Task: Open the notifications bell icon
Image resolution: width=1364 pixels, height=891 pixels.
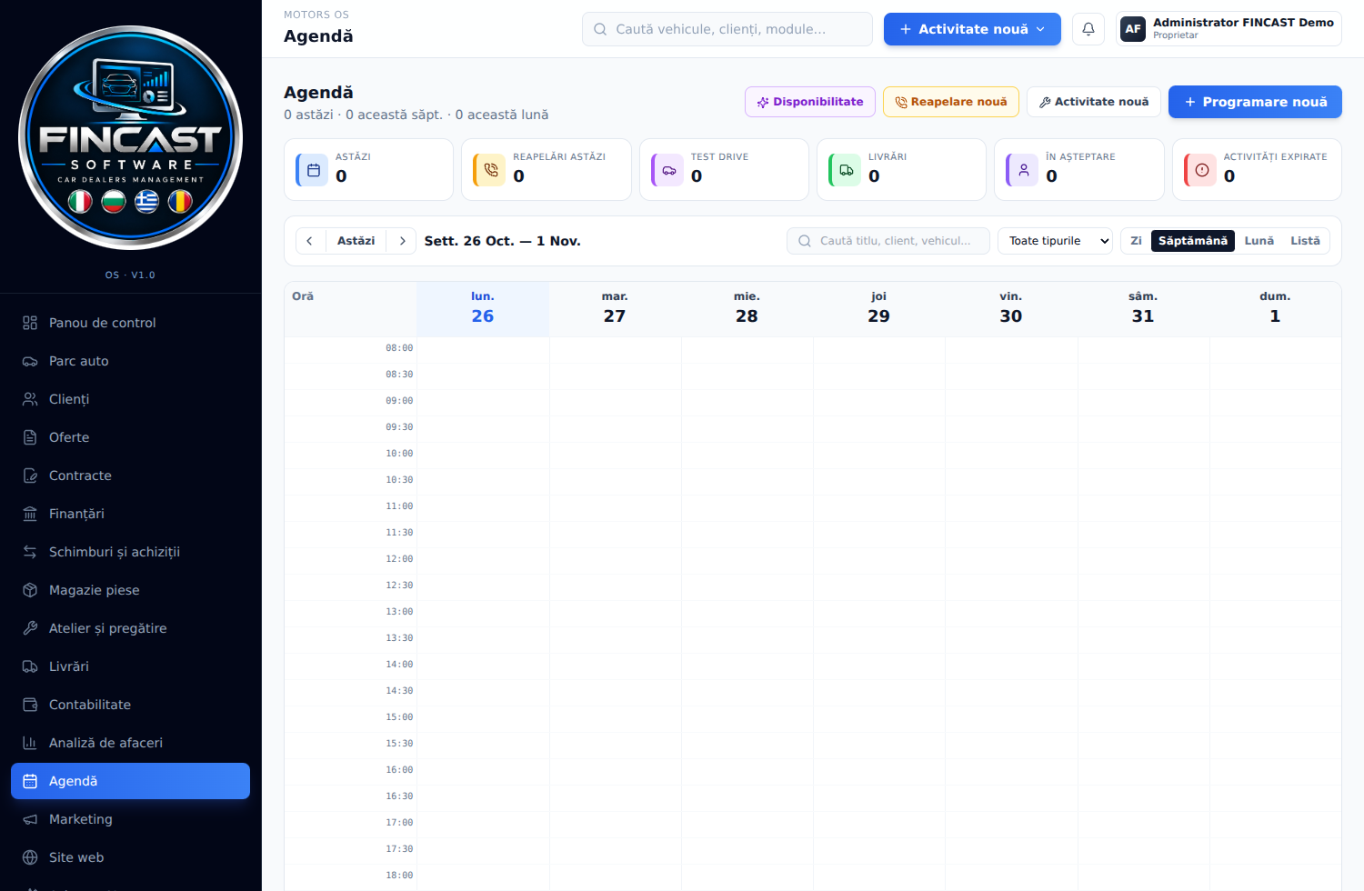Action: (x=1088, y=29)
